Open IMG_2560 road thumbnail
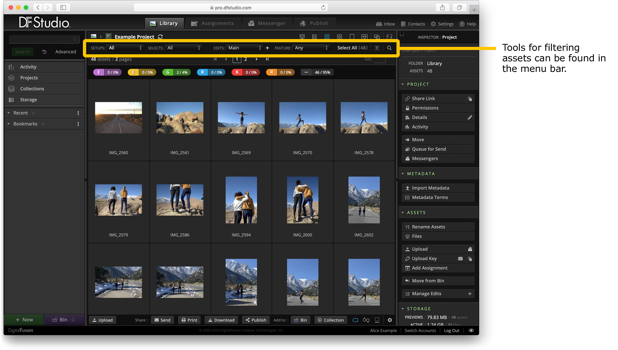Image resolution: width=618 pixels, height=350 pixels. (119, 118)
